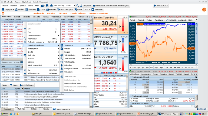
Task: Open Kalenteri calendar toolbar item
Action: coord(51,9)
